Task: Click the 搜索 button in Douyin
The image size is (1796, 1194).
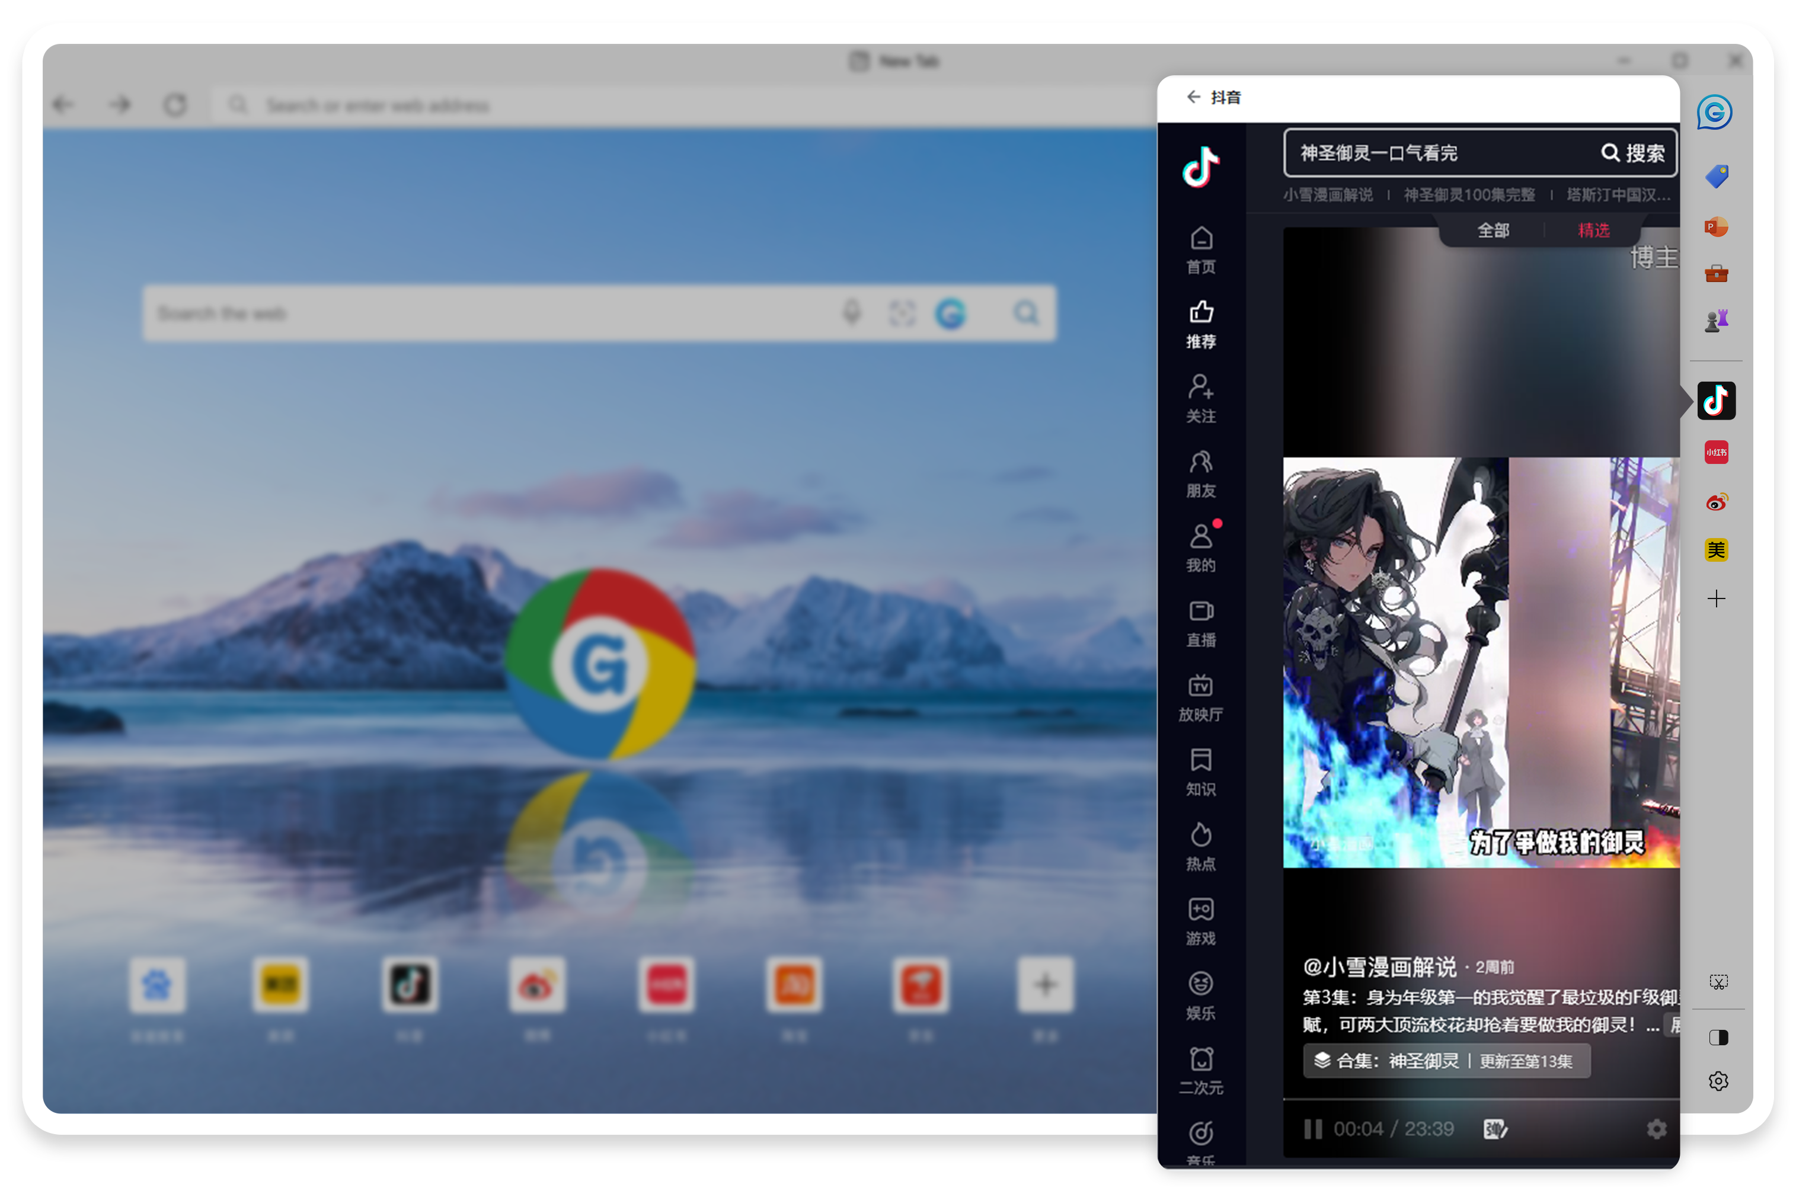Action: click(1632, 153)
